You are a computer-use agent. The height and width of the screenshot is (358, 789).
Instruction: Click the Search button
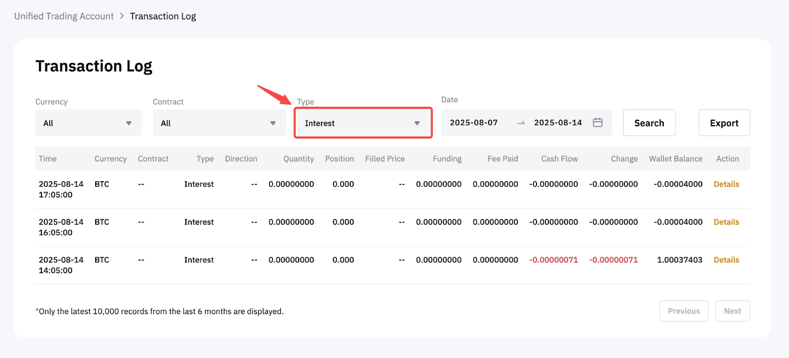(x=649, y=123)
